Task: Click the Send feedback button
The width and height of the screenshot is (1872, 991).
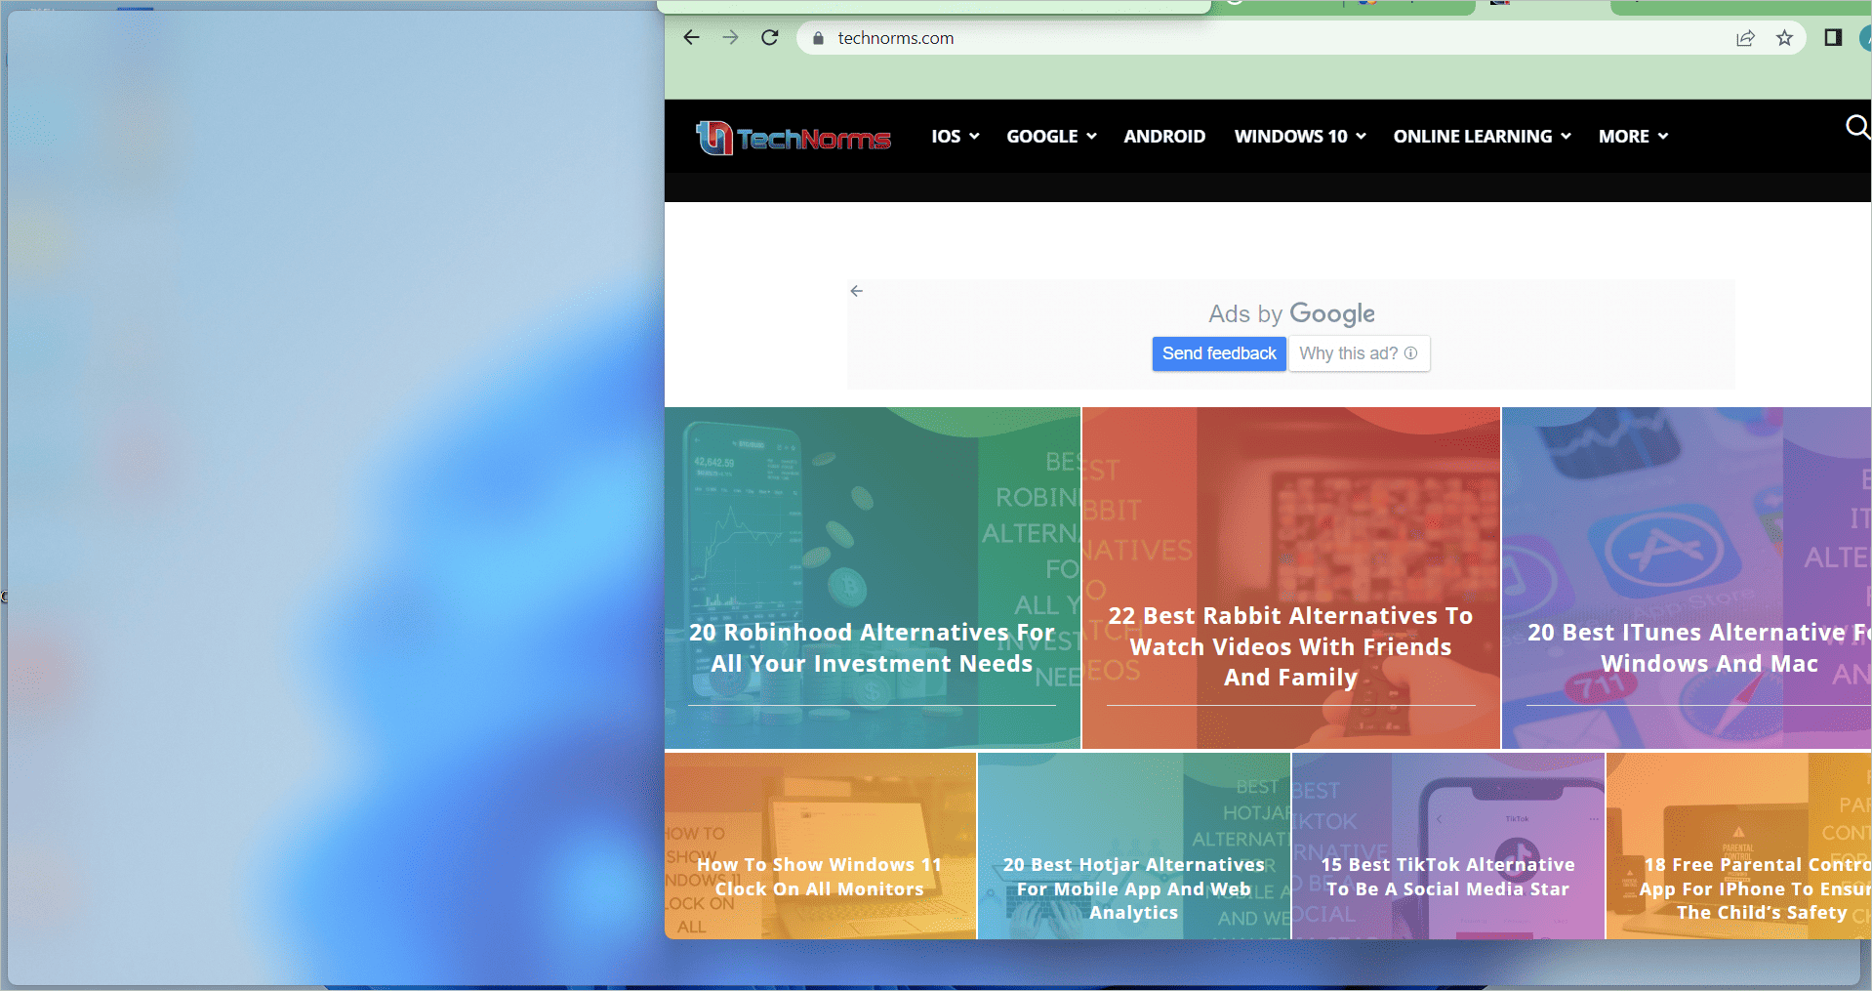Action: [1218, 353]
